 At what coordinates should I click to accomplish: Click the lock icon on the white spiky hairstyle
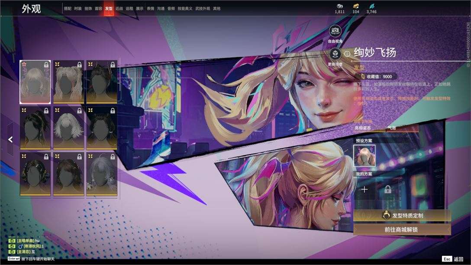(x=79, y=111)
